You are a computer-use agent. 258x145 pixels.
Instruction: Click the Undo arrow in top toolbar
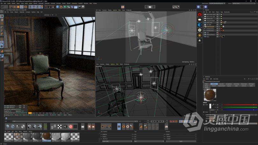click(x=3, y=7)
